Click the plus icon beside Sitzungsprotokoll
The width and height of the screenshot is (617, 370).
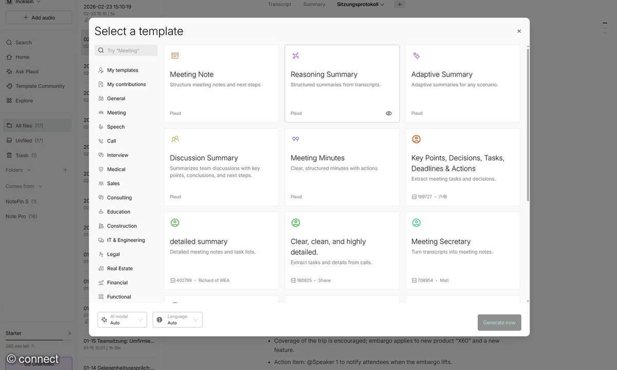pos(400,4)
